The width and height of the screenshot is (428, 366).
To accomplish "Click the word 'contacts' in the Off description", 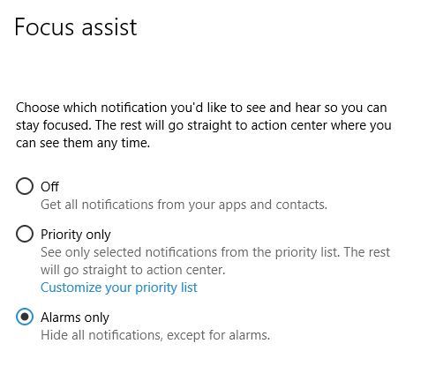I will tap(300, 205).
